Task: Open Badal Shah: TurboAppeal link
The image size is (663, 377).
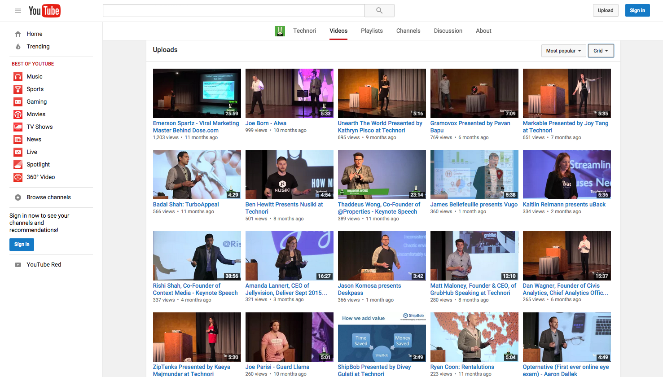Action: coord(186,205)
